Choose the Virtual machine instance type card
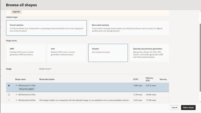Image resolution: width=201 pixels, height=113 pixels. coord(46,28)
